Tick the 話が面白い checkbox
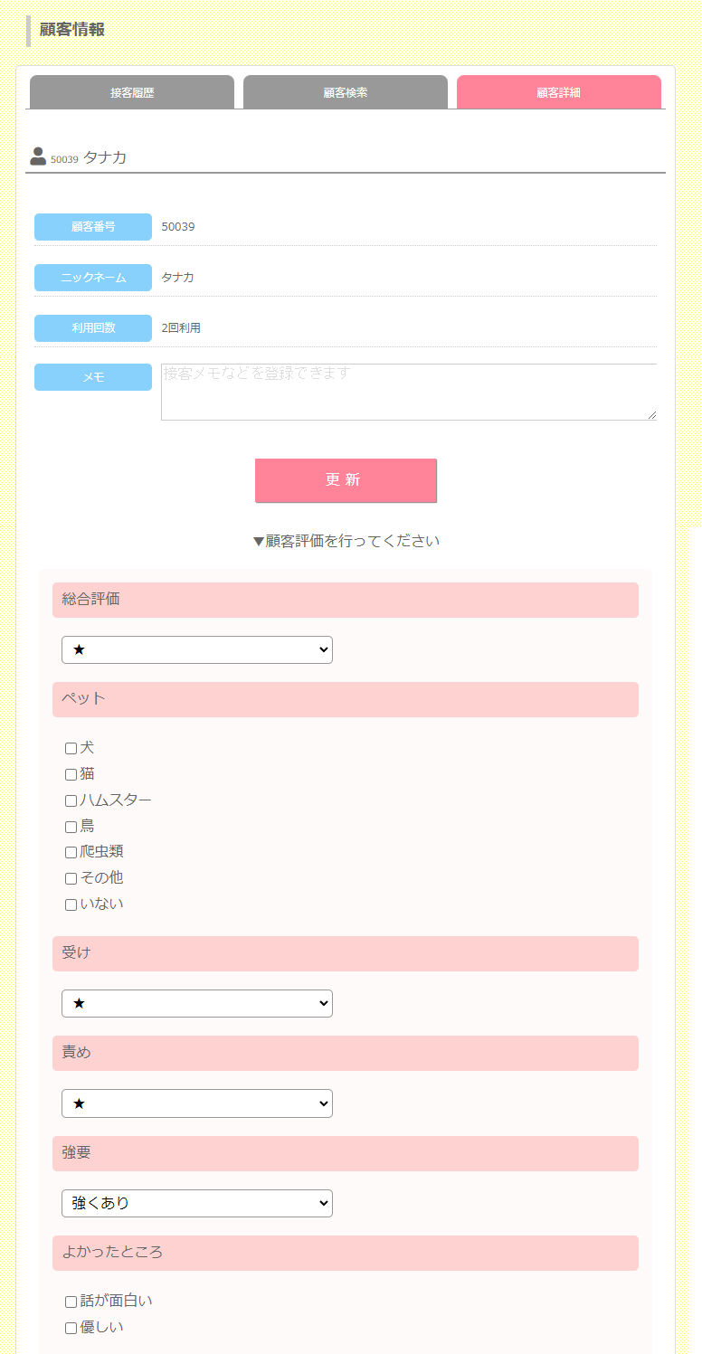Screen dimensions: 702x1354 (x=71, y=1302)
